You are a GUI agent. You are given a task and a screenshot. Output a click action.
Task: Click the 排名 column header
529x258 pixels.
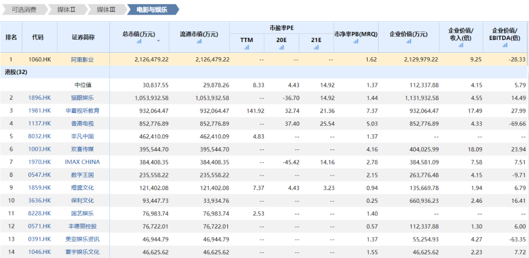pos(11,37)
